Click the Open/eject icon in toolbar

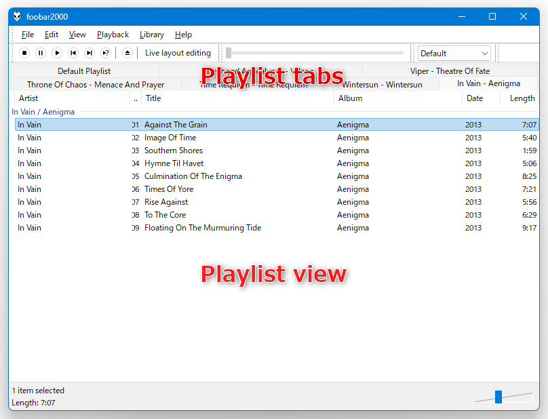128,53
